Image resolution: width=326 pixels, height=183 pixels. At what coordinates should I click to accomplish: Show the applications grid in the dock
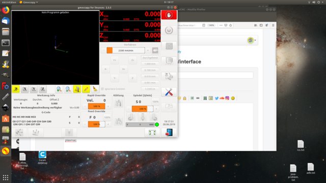tap(6, 177)
